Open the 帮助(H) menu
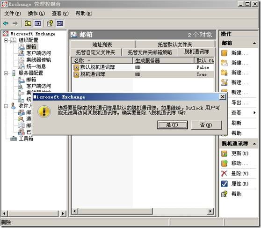The width and height of the screenshot is (261, 228). tap(84, 14)
